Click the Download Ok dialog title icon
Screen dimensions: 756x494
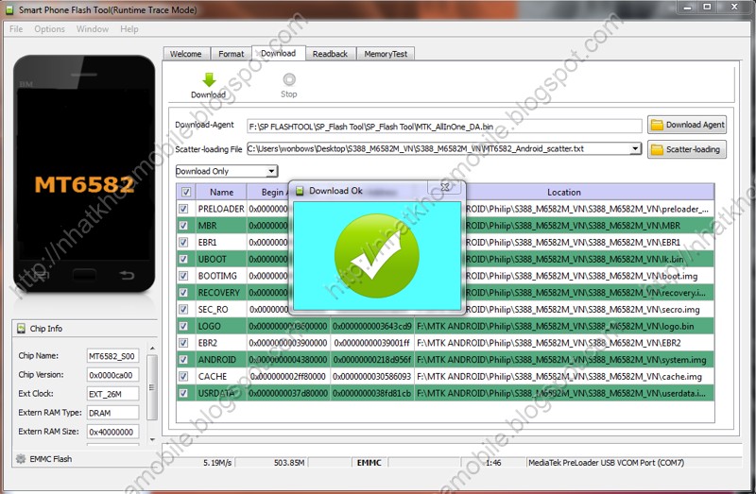pyautogui.click(x=300, y=191)
